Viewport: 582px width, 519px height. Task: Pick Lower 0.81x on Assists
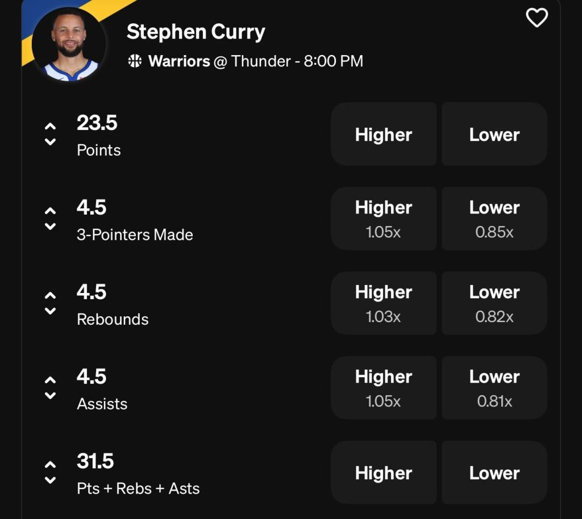tap(493, 387)
